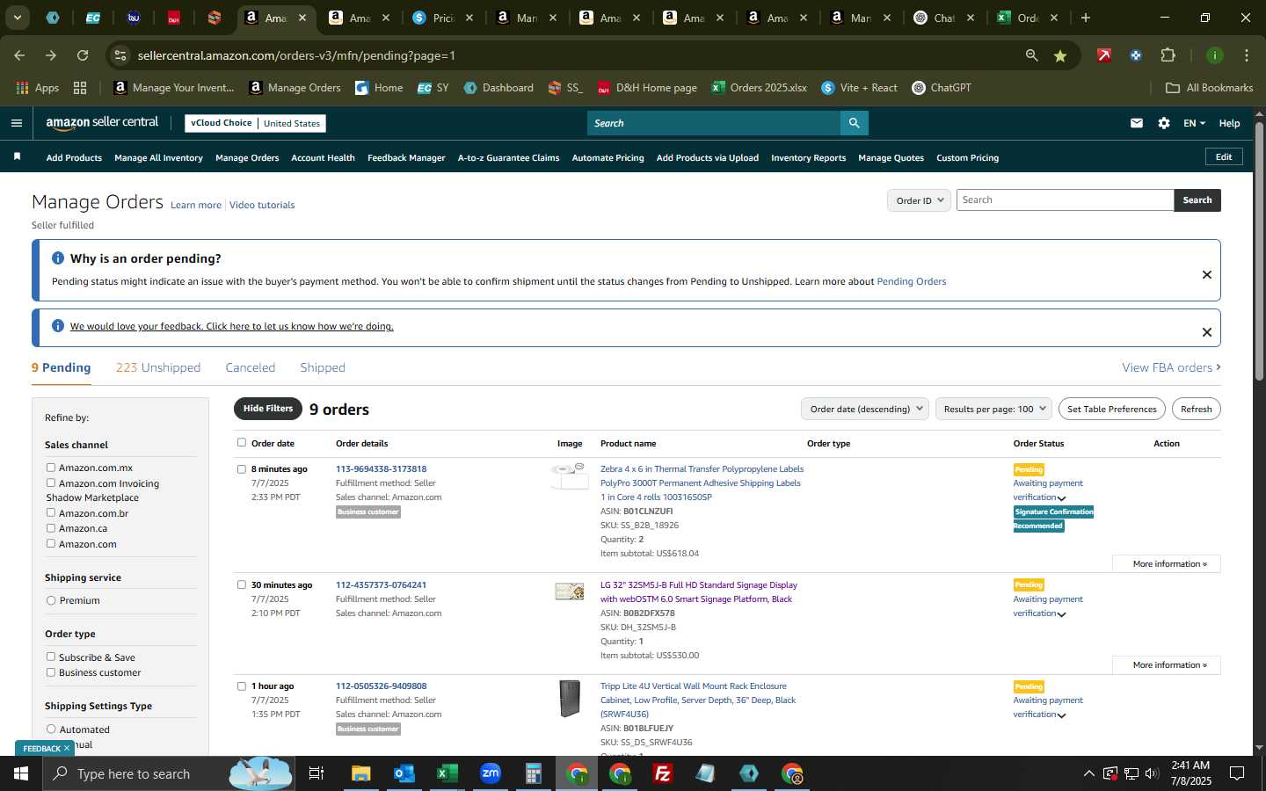The height and width of the screenshot is (791, 1266).
Task: Open Inventory Reports in navigation bar
Action: (808, 157)
